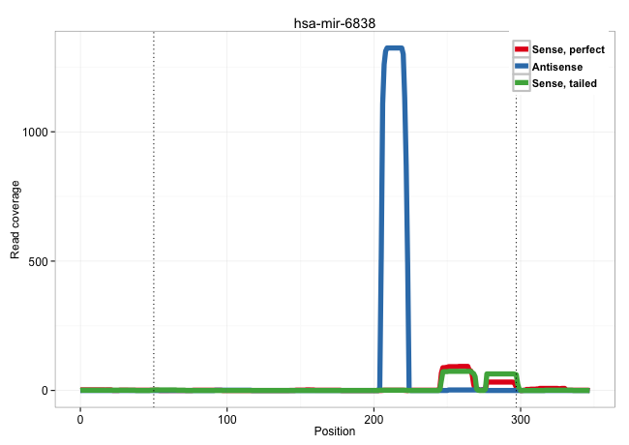
Task: Click the red 'Sense, perfect' legend swatch
Action: tap(522, 49)
